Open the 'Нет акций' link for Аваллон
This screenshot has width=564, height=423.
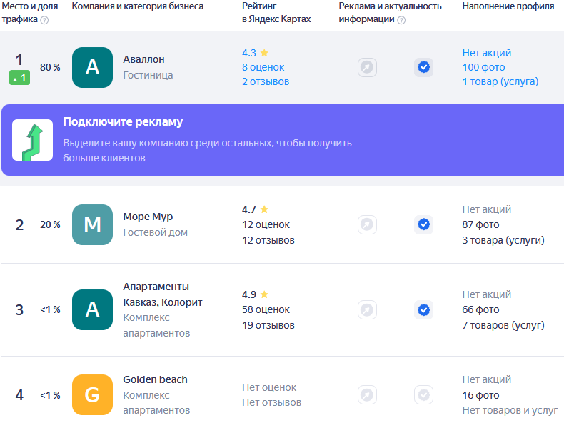(x=487, y=53)
